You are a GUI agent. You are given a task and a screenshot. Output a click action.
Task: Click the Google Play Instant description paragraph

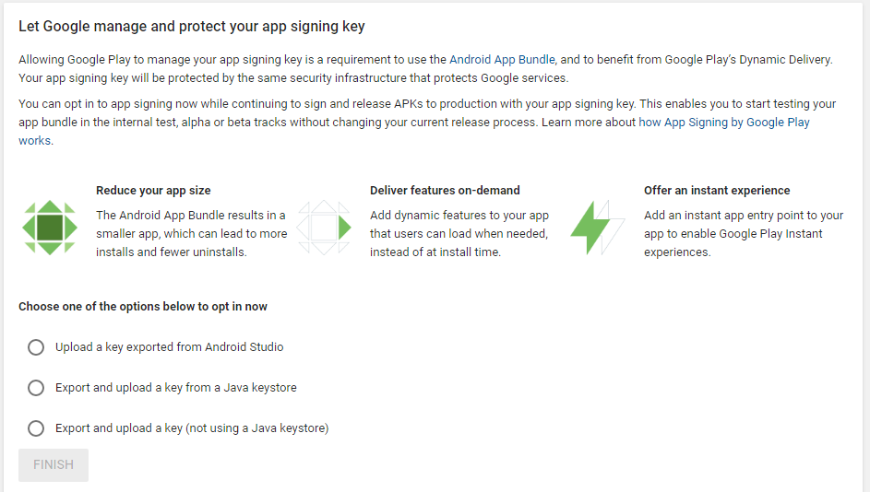[x=744, y=234]
